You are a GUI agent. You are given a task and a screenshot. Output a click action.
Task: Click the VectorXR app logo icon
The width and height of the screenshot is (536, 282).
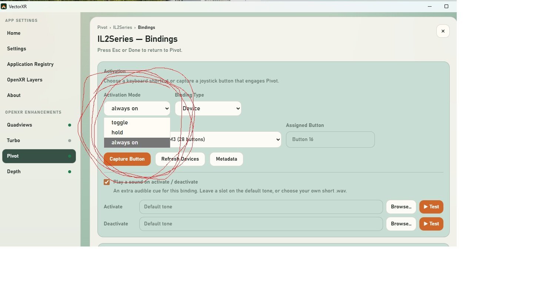pyautogui.click(x=4, y=6)
